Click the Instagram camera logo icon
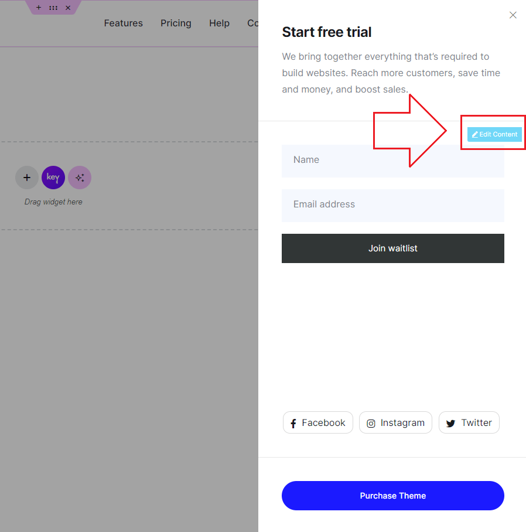 [x=371, y=424]
